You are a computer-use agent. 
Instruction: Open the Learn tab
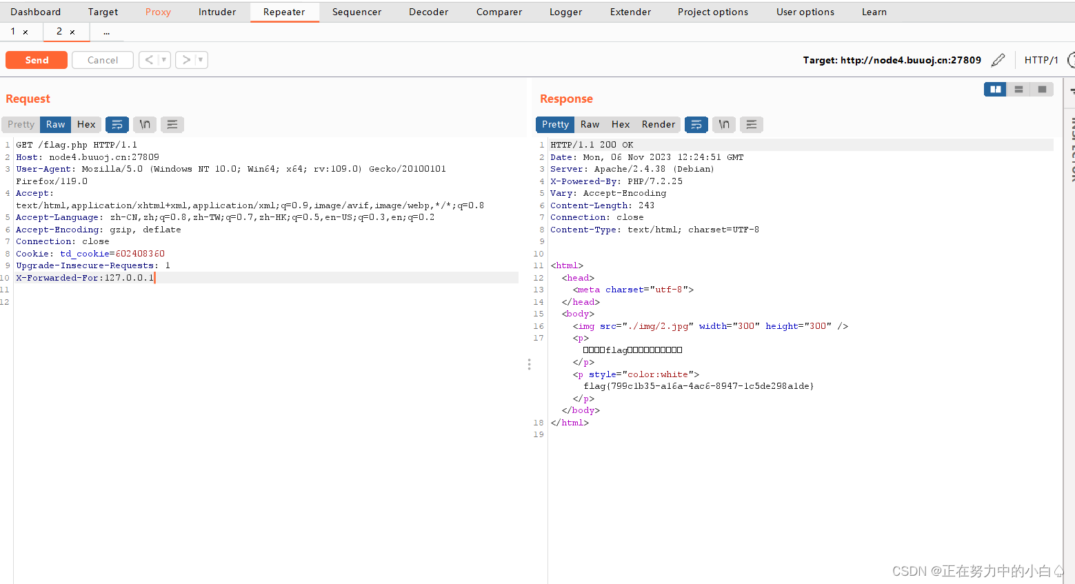pyautogui.click(x=874, y=12)
